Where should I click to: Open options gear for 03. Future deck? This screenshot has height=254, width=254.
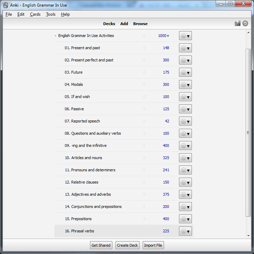click(185, 72)
